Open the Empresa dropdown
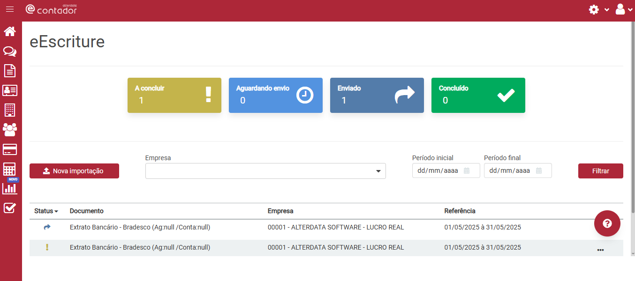This screenshot has height=281, width=635. click(x=265, y=171)
